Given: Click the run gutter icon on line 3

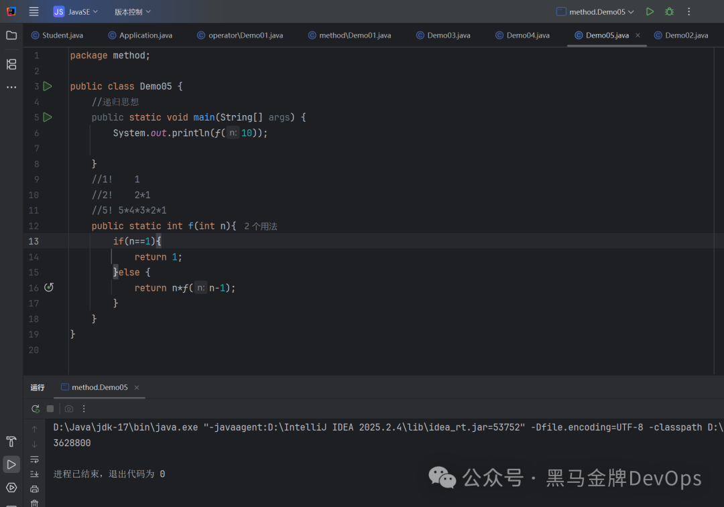Looking at the screenshot, I should (x=47, y=86).
